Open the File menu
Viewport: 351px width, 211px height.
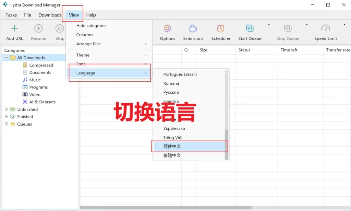[x=27, y=15]
